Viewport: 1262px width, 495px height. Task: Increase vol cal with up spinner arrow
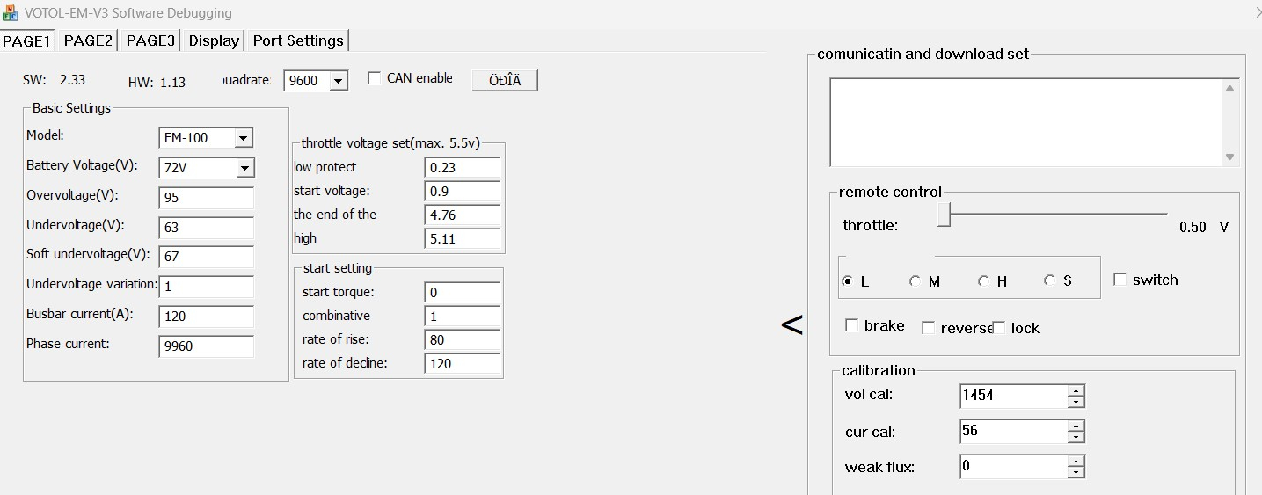[1076, 390]
